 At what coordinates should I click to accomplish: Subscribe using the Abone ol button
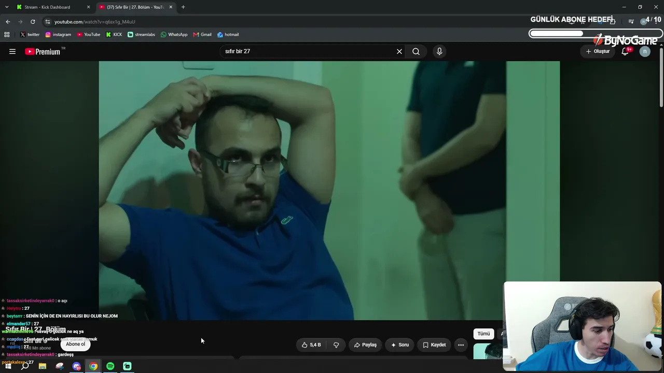(x=75, y=344)
